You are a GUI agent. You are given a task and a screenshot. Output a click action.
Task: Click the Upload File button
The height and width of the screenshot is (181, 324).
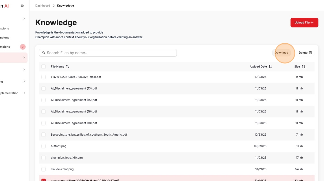pyautogui.click(x=304, y=23)
